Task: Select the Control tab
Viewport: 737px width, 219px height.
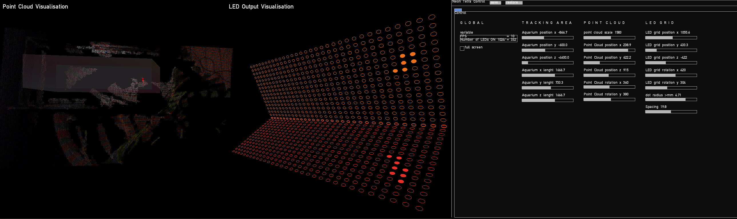Action: [458, 10]
